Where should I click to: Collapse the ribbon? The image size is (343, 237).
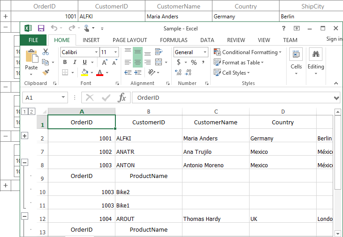(336, 83)
